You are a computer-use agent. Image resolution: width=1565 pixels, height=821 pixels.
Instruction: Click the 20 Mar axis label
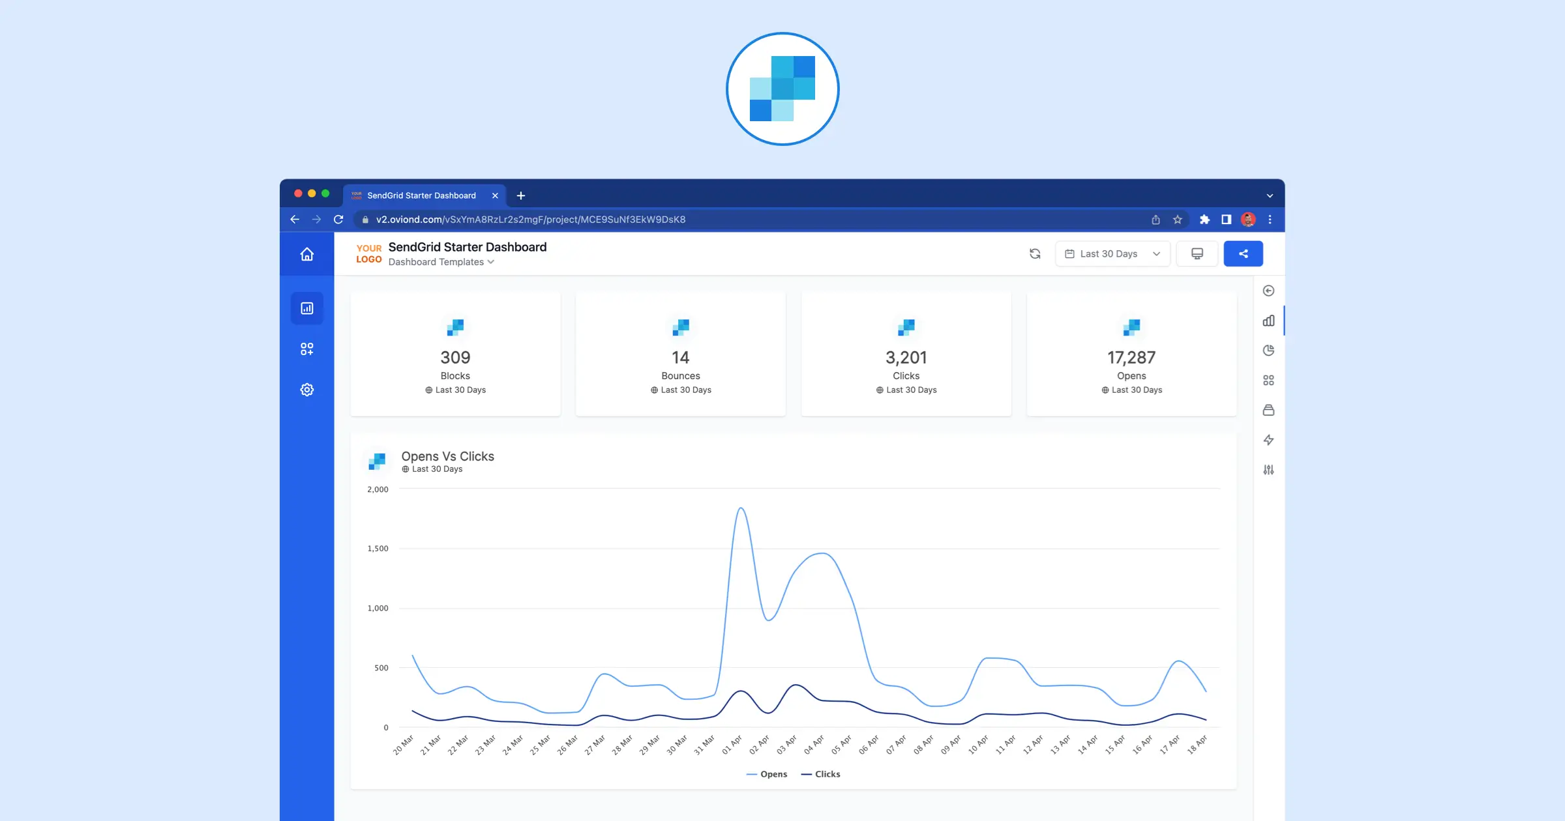(x=403, y=745)
